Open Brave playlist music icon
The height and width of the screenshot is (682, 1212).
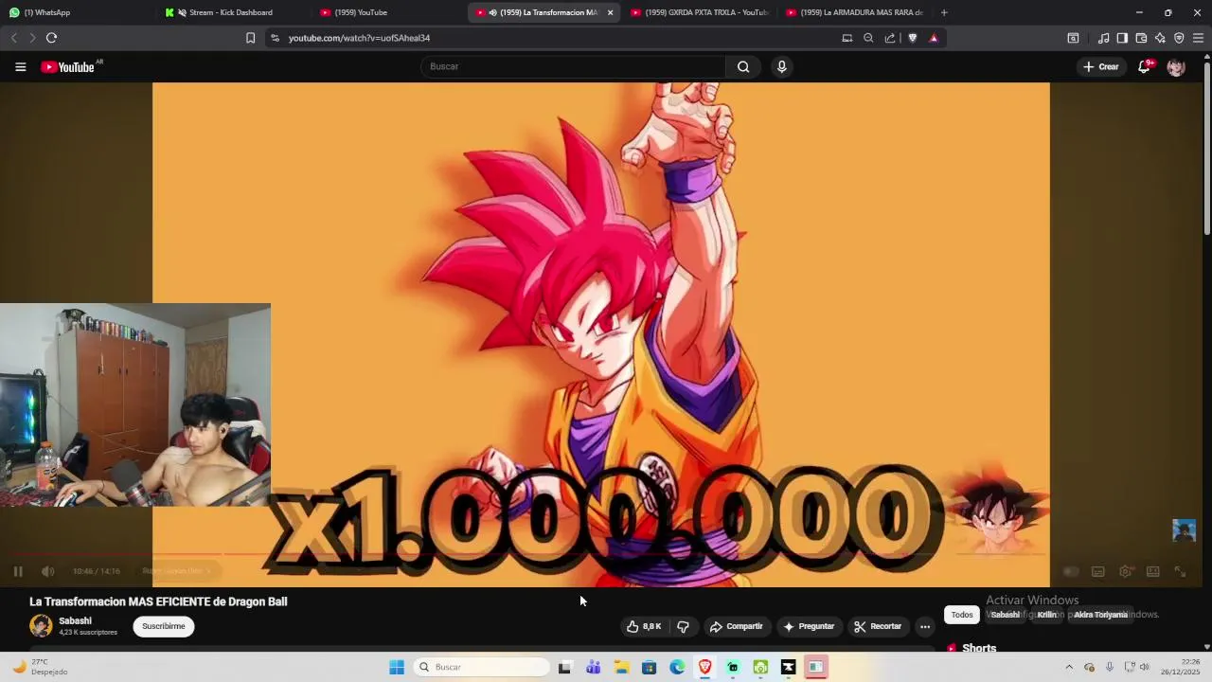(x=1103, y=38)
